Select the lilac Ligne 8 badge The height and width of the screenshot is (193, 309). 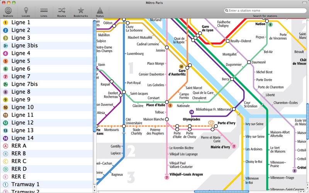click(5, 92)
